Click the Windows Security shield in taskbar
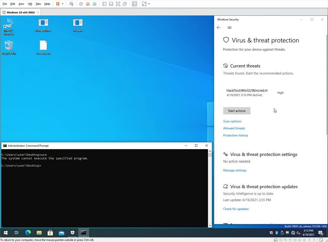The height and width of the screenshot is (242, 328). coord(72,233)
